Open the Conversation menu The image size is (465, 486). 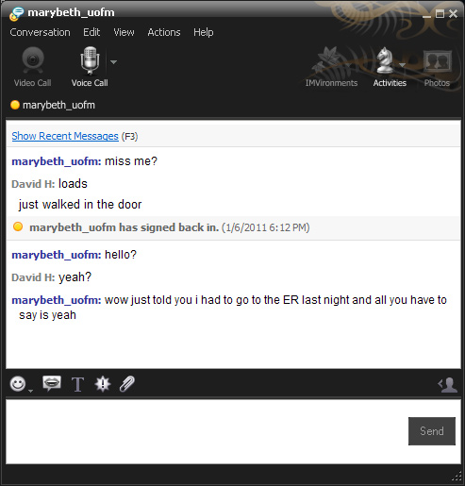coord(40,32)
